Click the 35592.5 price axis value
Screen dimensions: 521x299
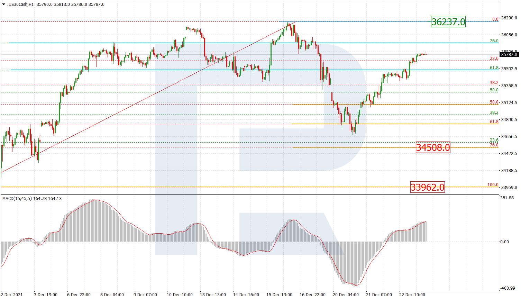pos(509,69)
